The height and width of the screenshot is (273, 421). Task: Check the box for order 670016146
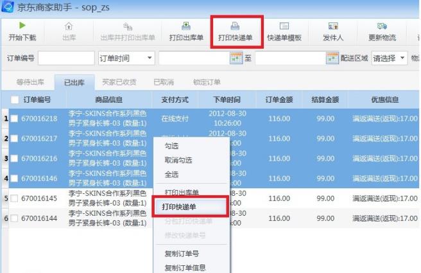click(14, 178)
